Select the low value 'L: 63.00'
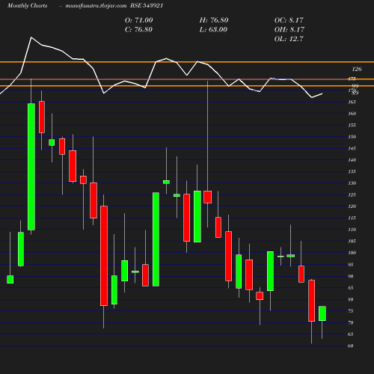This screenshot has height=374, width=374. 213,30
